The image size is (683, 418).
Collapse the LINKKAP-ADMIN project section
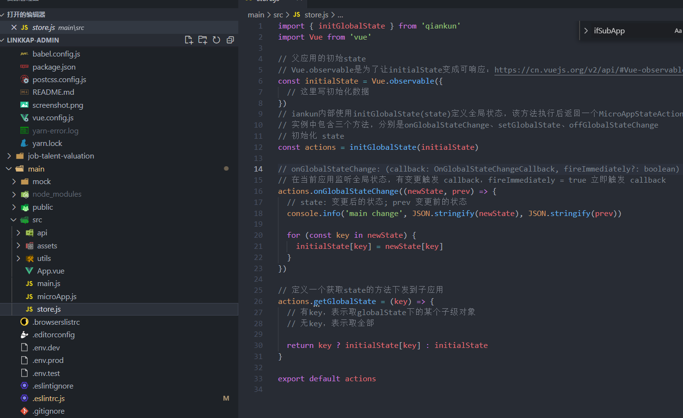[3, 40]
